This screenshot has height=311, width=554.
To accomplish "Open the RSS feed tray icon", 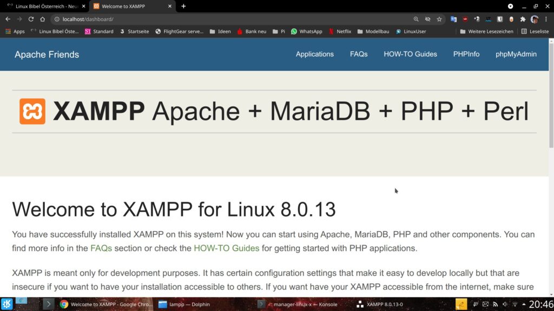I will coord(495,304).
